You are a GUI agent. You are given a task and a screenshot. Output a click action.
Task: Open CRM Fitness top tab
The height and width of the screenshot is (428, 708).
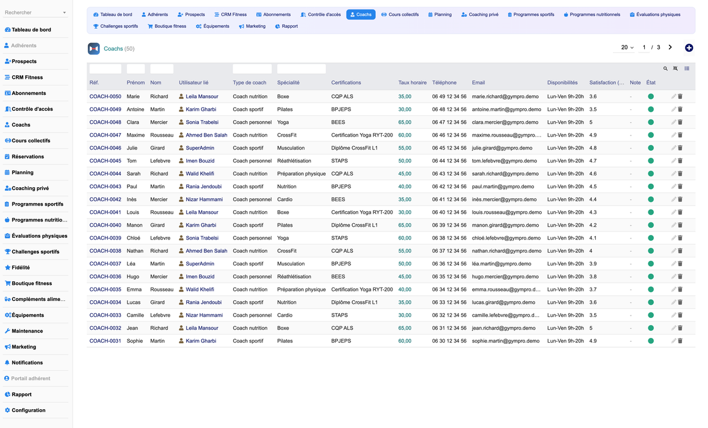(230, 15)
